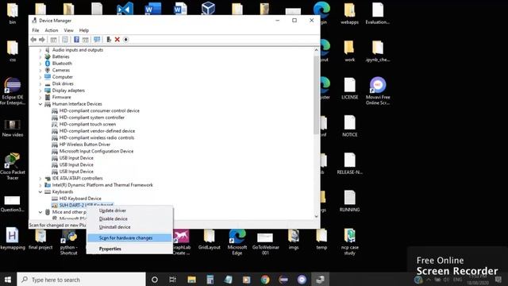Click the Type here to search box
The height and width of the screenshot is (286, 508).
(81, 280)
